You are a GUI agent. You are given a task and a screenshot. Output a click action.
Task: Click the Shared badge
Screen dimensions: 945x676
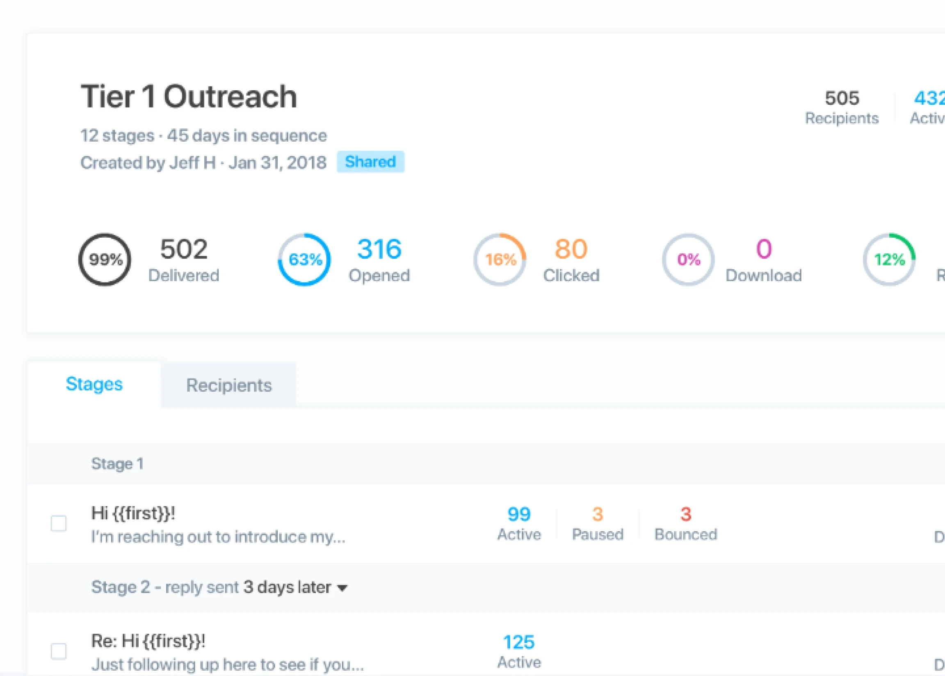pyautogui.click(x=370, y=161)
